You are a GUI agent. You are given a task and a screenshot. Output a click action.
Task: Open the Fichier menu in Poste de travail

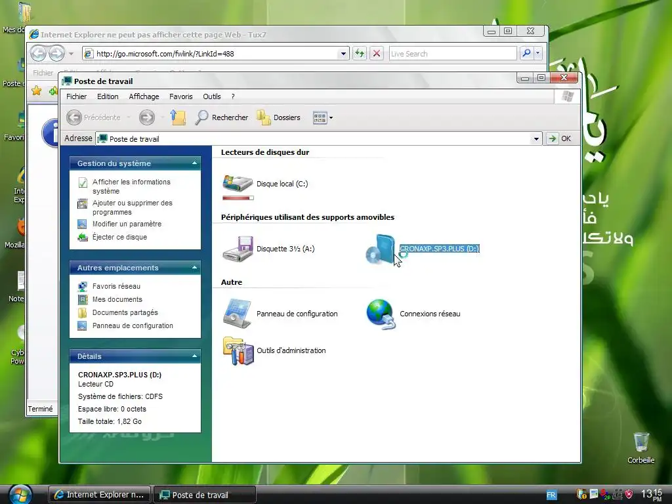76,96
